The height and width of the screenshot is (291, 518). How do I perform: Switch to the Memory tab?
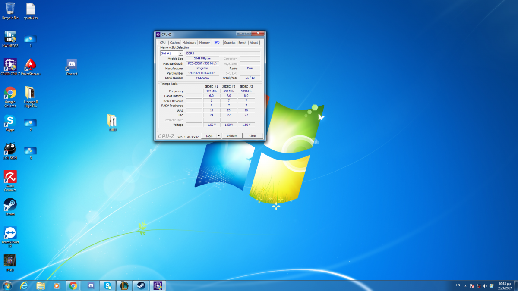point(205,43)
